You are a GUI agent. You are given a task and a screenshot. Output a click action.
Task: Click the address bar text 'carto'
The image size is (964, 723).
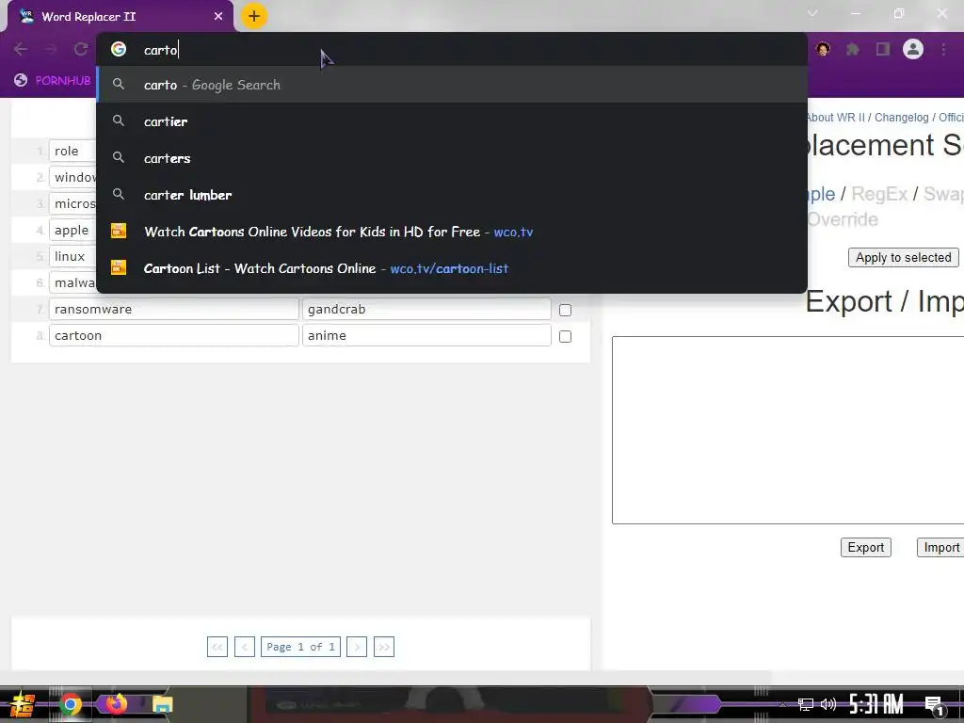click(160, 50)
